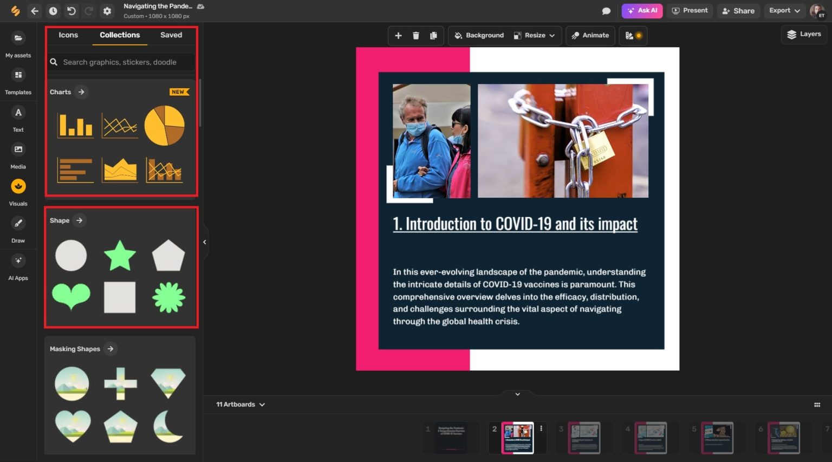Switch to the Saved tab
Image resolution: width=832 pixels, height=462 pixels.
click(x=171, y=35)
